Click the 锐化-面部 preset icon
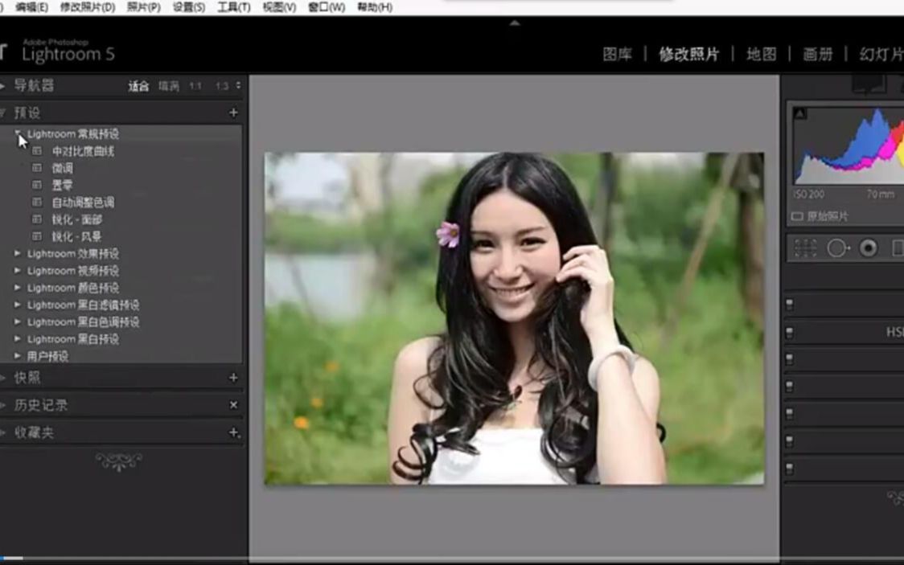This screenshot has height=565, width=904. (x=36, y=219)
